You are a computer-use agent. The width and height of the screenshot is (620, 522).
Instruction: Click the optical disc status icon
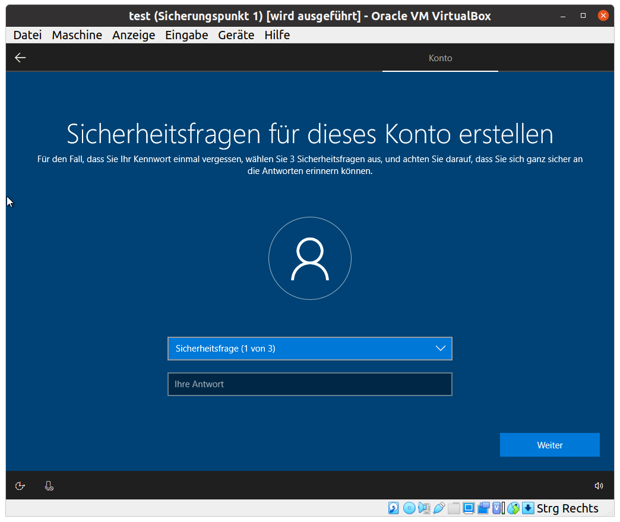click(409, 508)
